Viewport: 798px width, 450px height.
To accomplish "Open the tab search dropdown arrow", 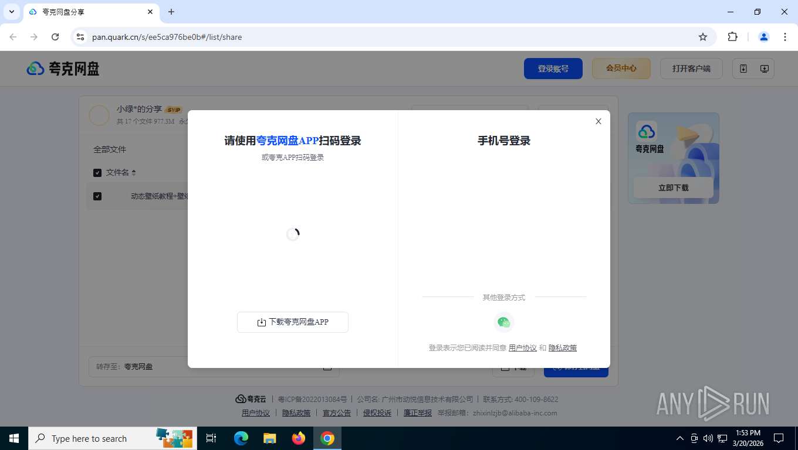I will pos(12,12).
